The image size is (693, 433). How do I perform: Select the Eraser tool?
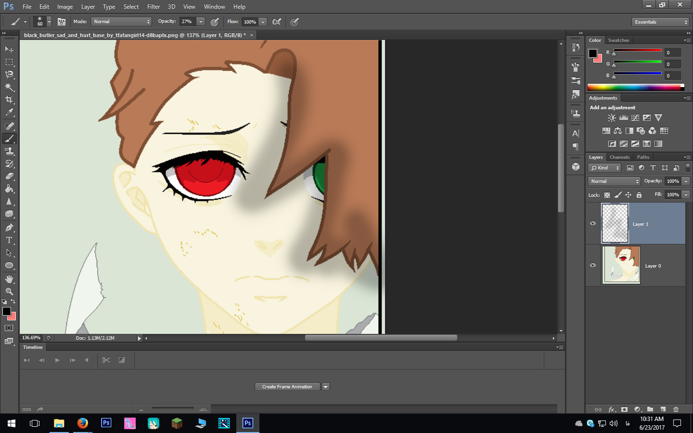tap(9, 176)
